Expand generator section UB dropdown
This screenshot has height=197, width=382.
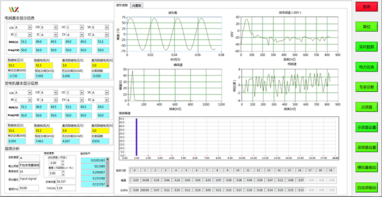pos(56,93)
